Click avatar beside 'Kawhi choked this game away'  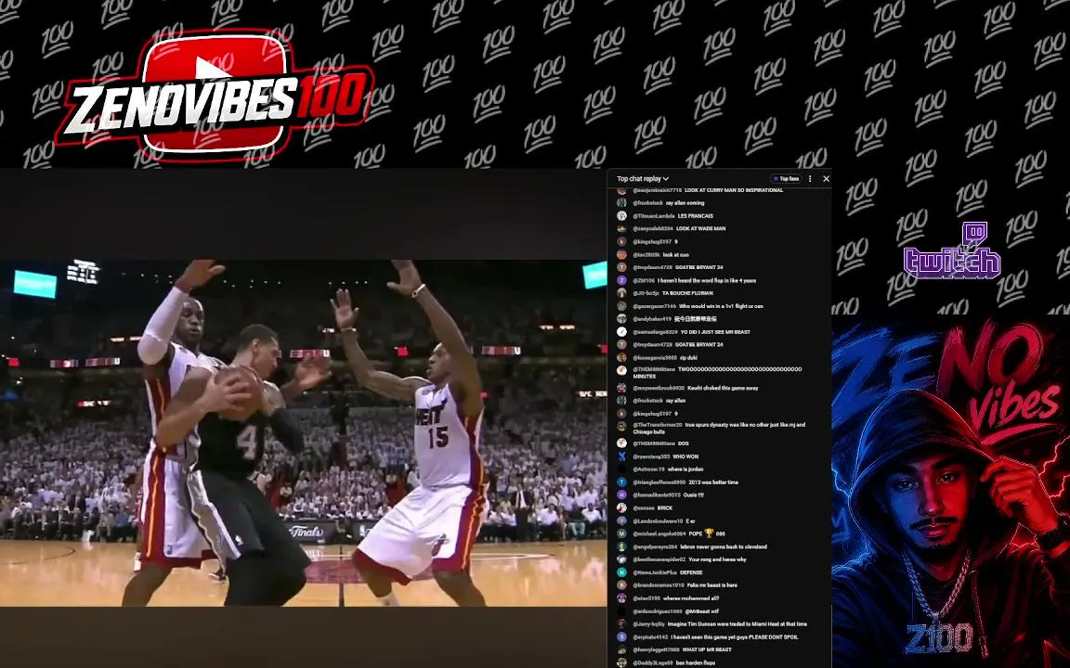tap(621, 388)
